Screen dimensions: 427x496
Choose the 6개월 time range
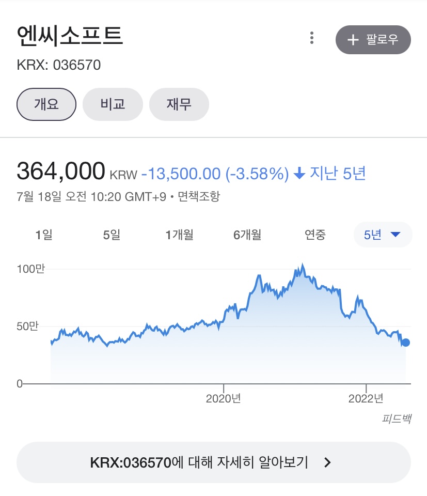pos(247,235)
